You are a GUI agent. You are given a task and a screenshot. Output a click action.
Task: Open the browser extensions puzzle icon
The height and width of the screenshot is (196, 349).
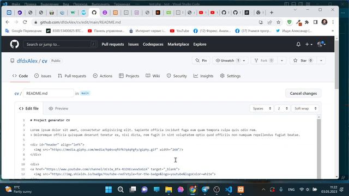(x=307, y=22)
